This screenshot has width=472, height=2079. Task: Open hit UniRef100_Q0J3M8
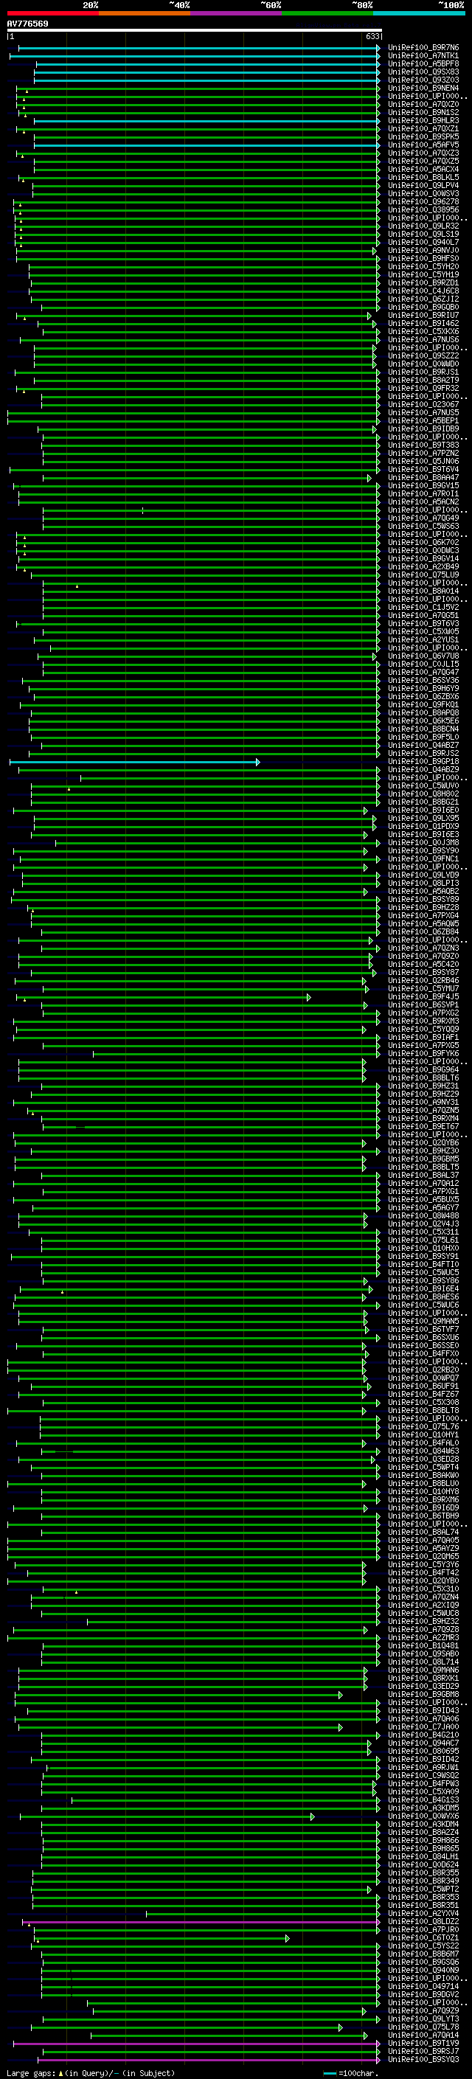(x=423, y=842)
